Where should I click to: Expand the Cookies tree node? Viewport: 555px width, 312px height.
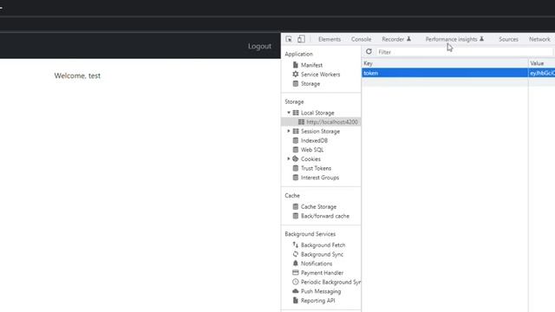click(289, 159)
